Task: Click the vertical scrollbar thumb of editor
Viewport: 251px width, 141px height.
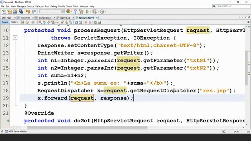Action: [246, 68]
